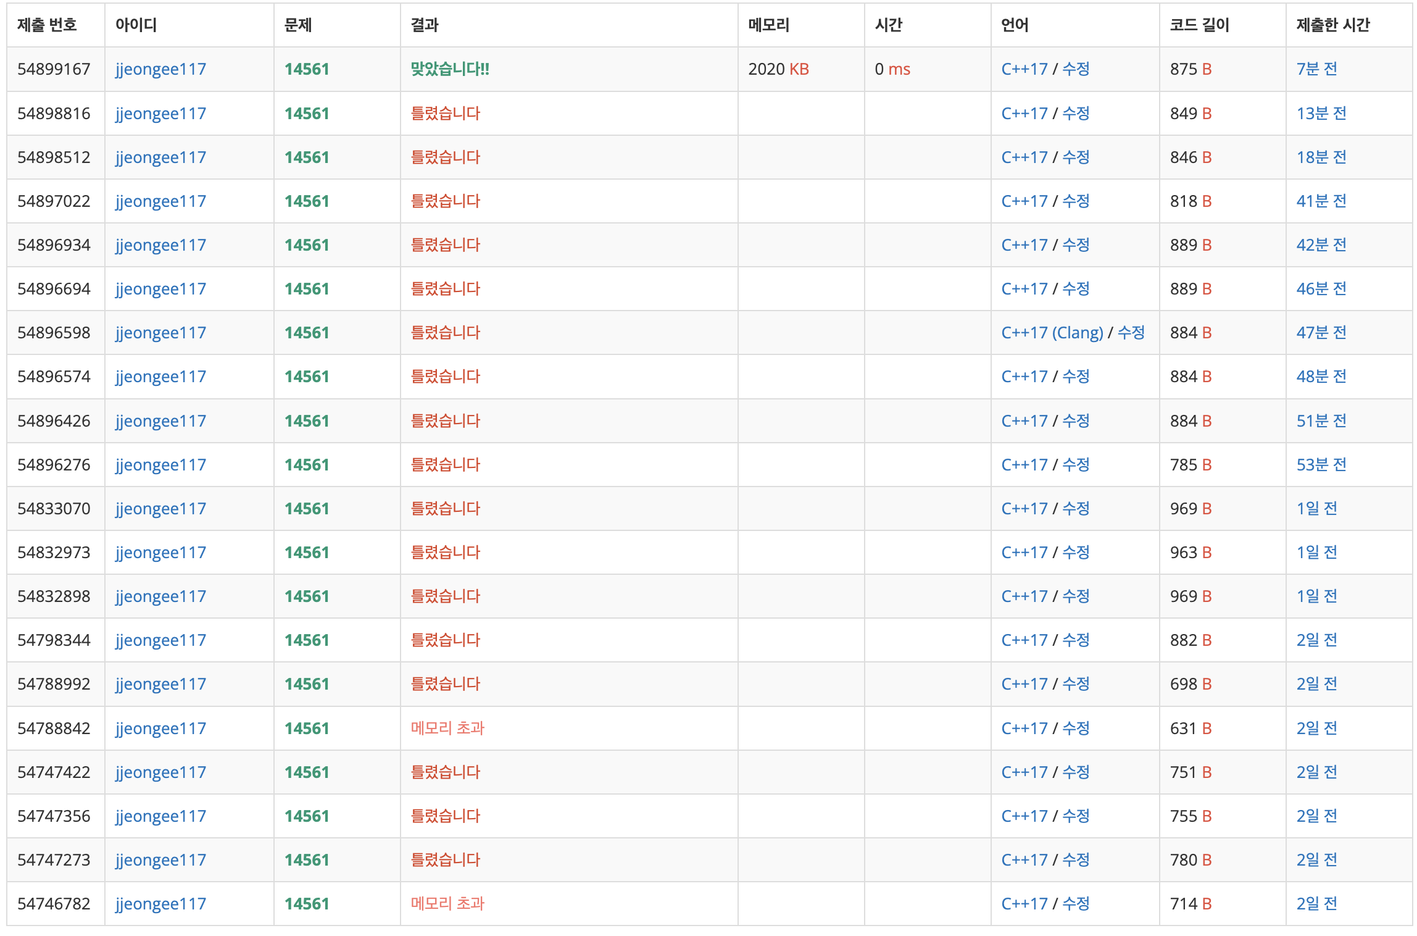This screenshot has width=1417, height=936.
Task: Open C++17 source link for submission 54898816
Action: pos(1024,114)
